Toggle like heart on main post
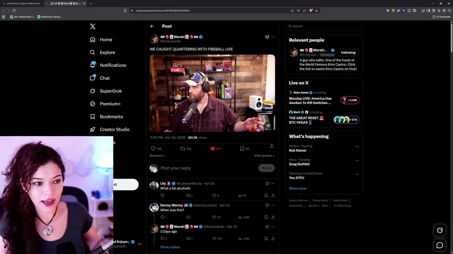This screenshot has width=453, height=254. 212,149
